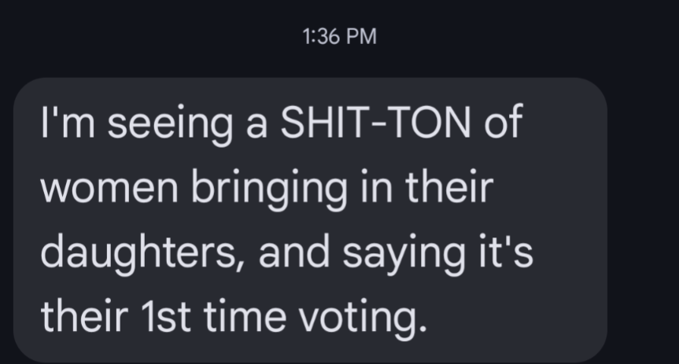Screen dimensions: 679x364
Task: Click the word "and" in third line
Action: click(293, 252)
